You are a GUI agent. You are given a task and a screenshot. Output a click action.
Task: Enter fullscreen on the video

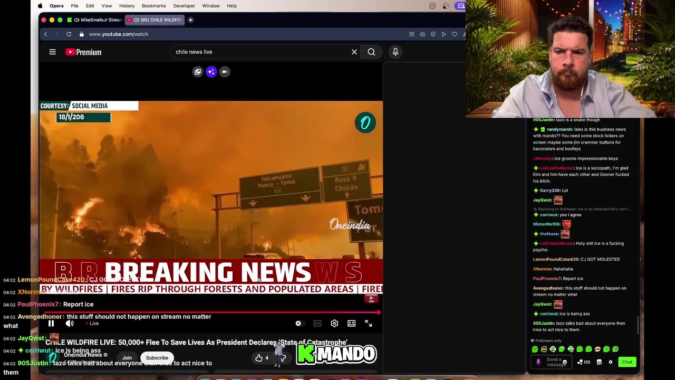(369, 324)
